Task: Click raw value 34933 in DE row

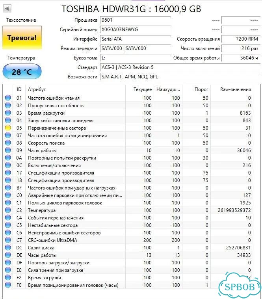Action: pos(244,255)
